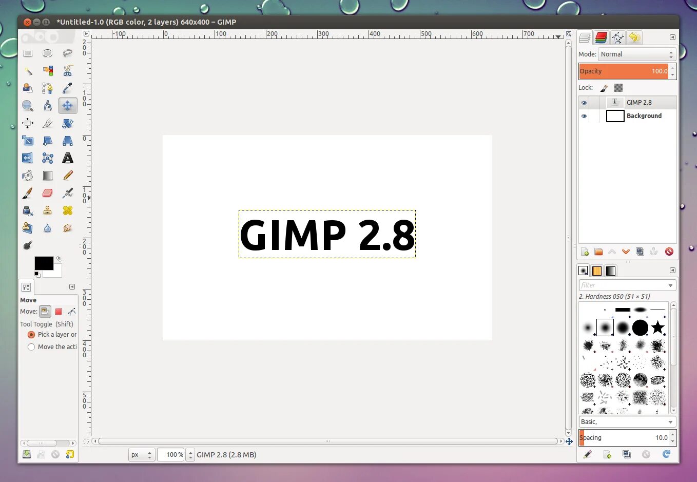This screenshot has width=697, height=482.
Task: Select the Move tool
Action: coord(68,106)
